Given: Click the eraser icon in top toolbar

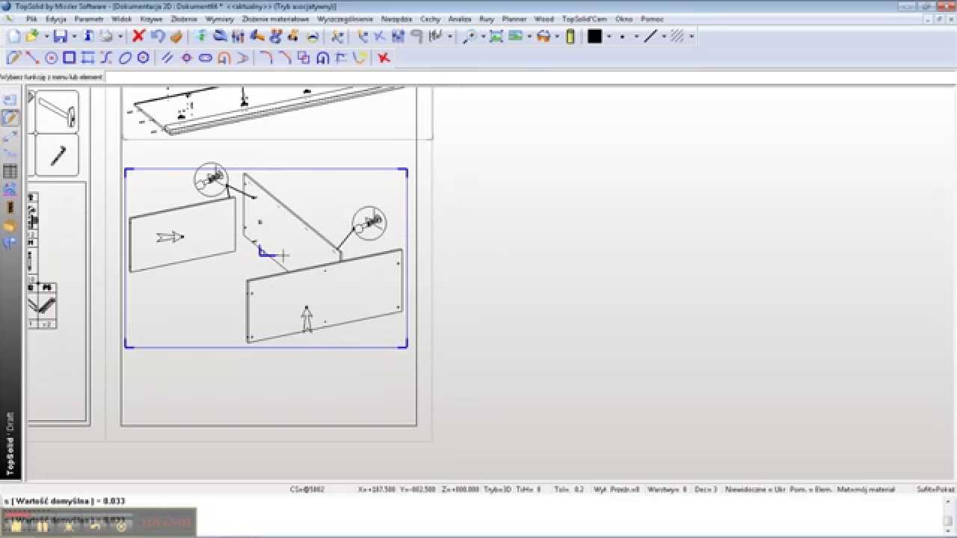Looking at the screenshot, I should click(176, 36).
